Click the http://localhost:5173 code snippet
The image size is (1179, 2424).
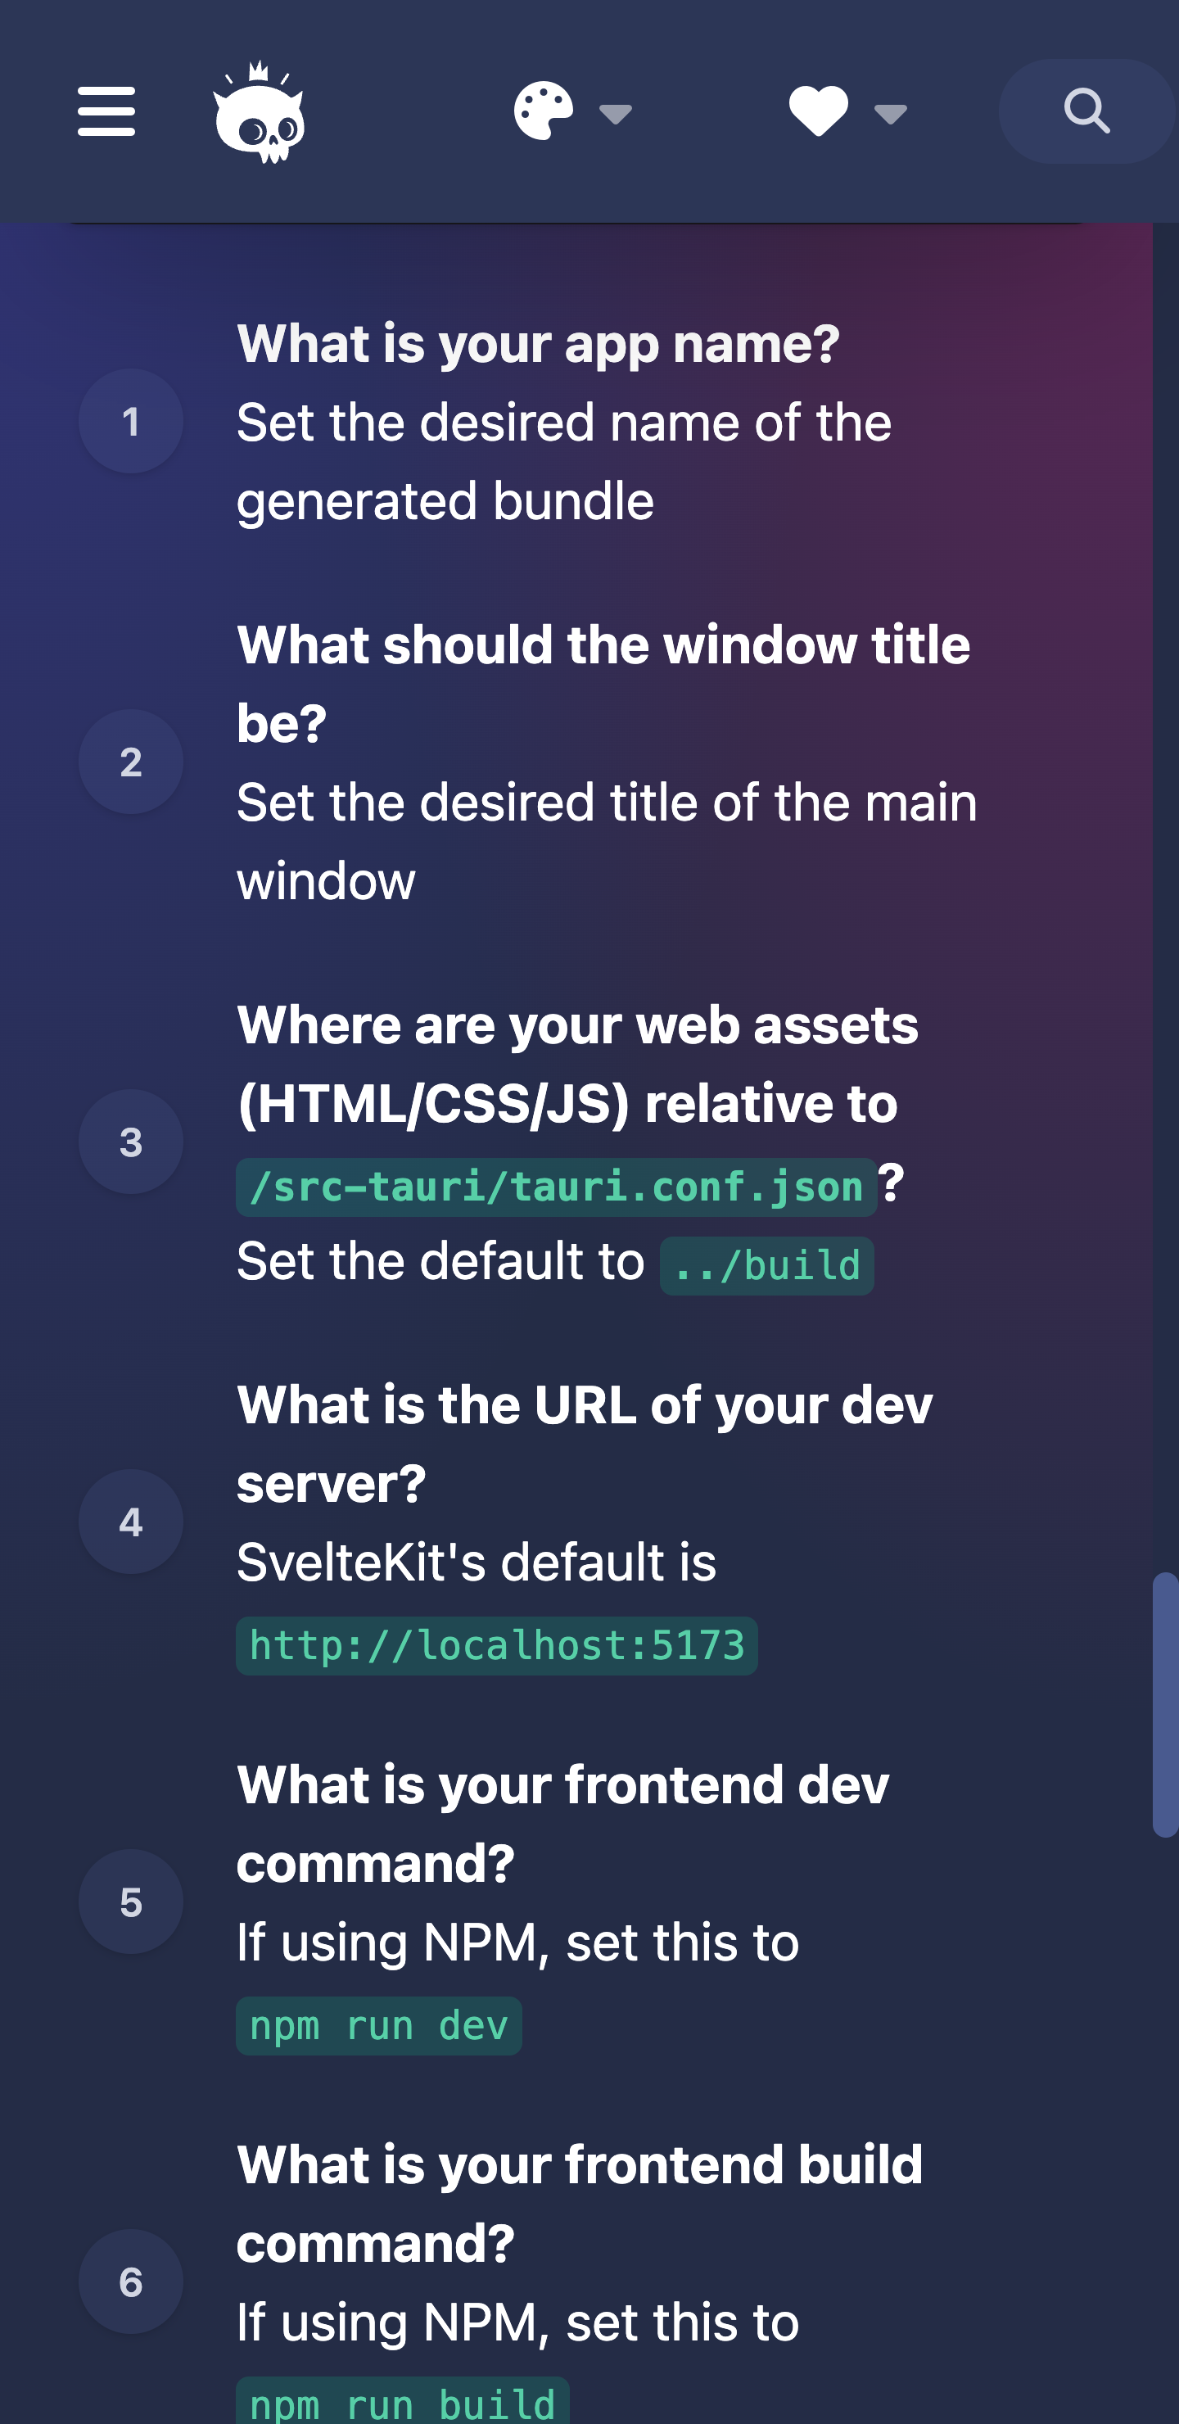[498, 1646]
